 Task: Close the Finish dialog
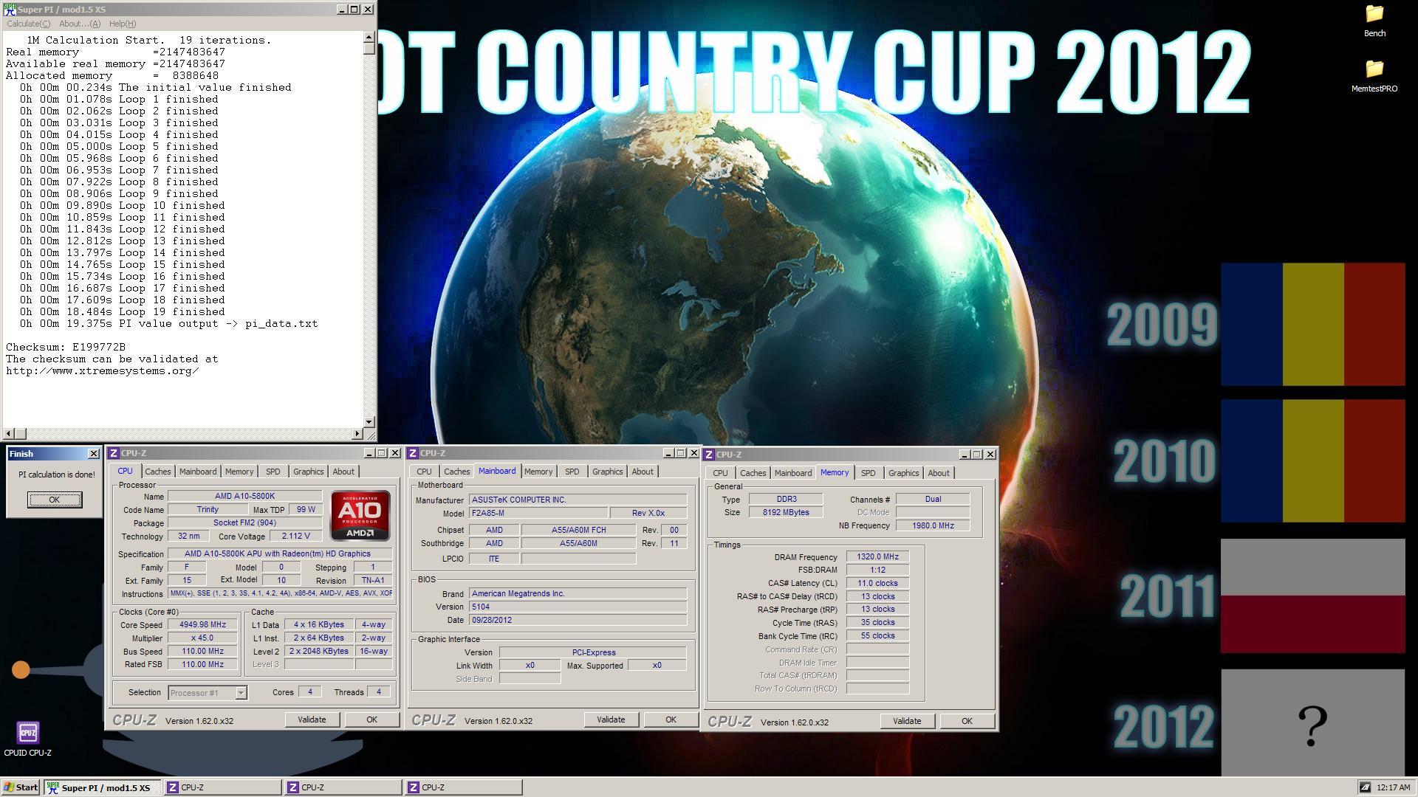coord(94,453)
